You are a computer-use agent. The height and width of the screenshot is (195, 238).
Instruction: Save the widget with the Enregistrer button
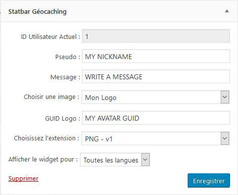209,181
